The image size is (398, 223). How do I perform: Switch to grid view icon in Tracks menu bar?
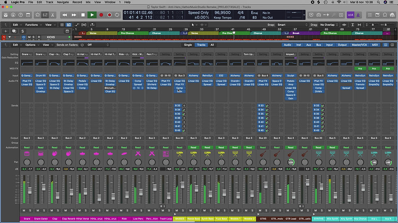point(62,25)
